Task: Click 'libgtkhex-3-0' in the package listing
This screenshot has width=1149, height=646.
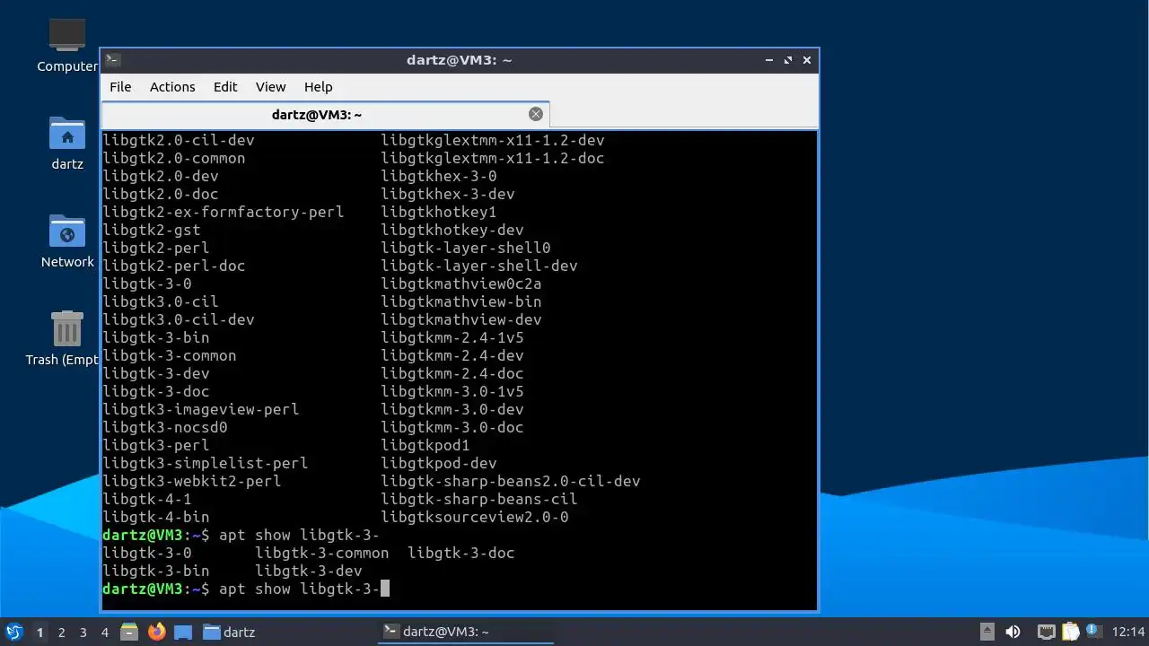Action: pyautogui.click(x=439, y=176)
